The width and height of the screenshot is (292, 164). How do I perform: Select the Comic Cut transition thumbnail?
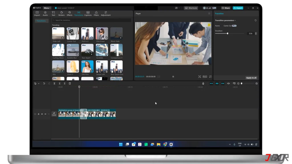73,34
